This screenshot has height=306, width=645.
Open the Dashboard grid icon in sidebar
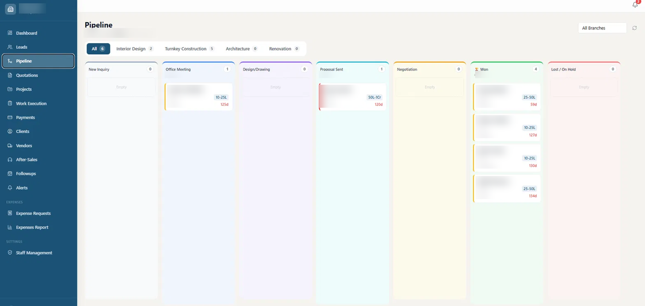(10, 33)
